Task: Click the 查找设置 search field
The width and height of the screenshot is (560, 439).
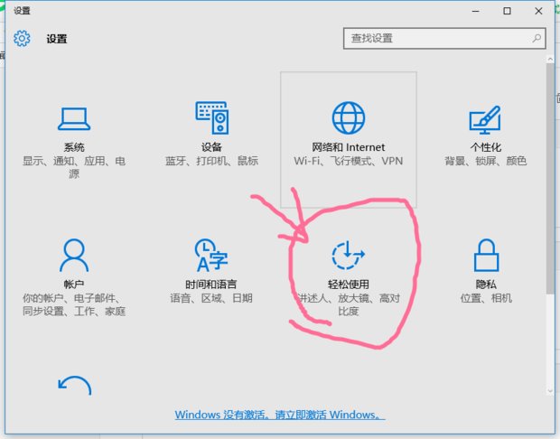Action: click(444, 38)
